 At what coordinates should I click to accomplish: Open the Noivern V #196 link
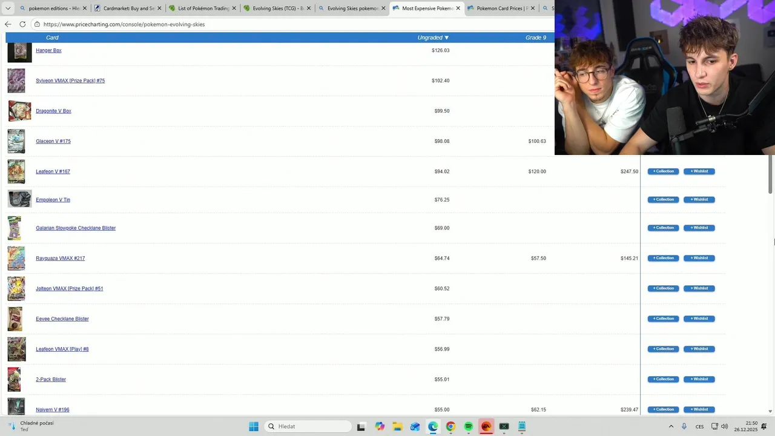(x=53, y=410)
